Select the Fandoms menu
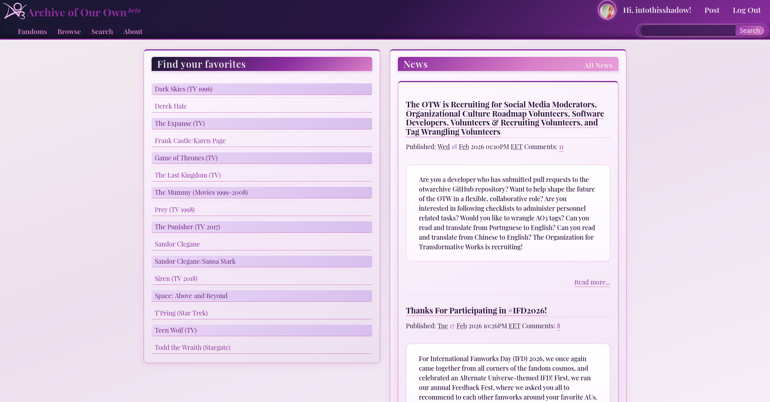This screenshot has width=770, height=402. pos(32,31)
